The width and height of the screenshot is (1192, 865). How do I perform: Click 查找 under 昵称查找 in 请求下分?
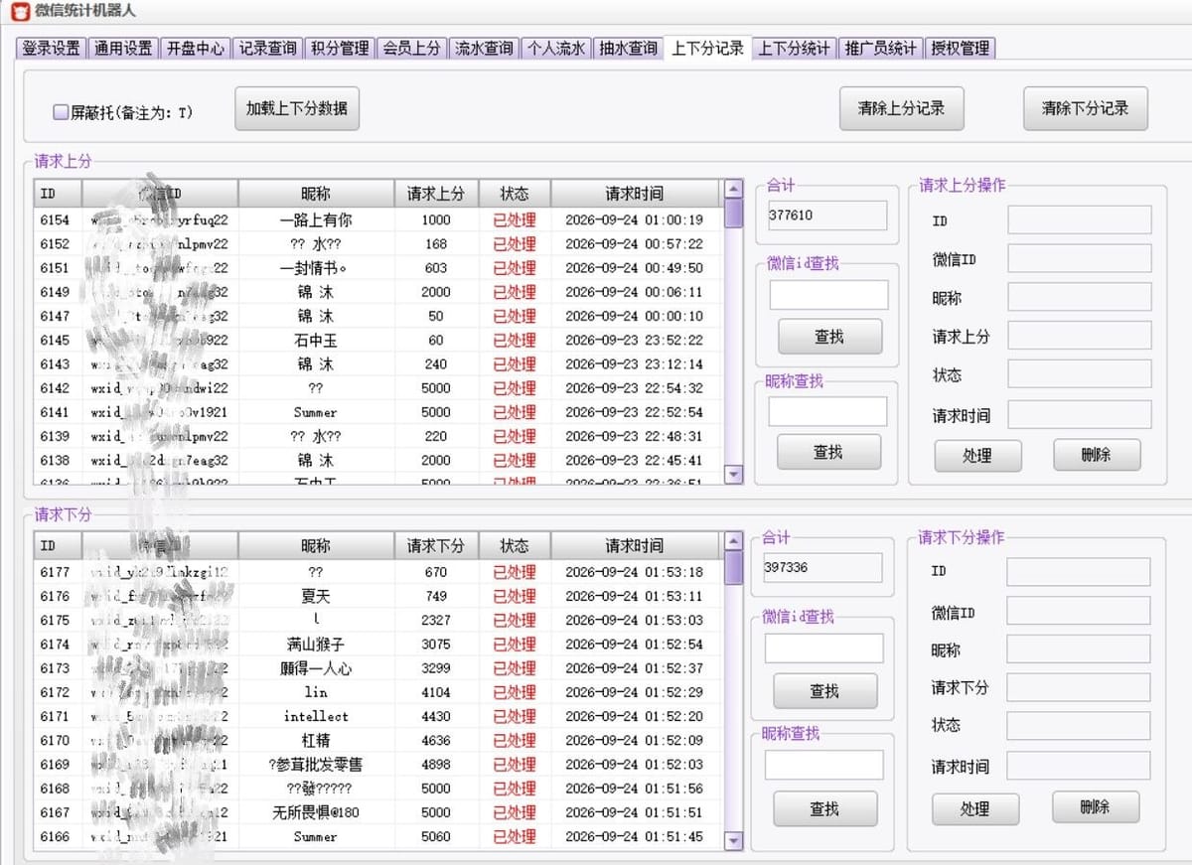tap(824, 809)
